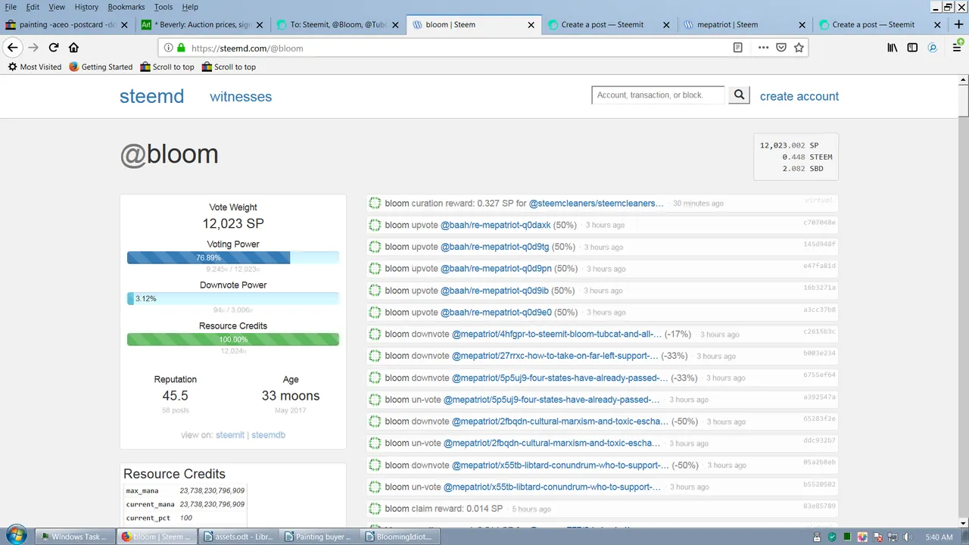Viewport: 969px width, 545px height.
Task: Open @mepatriot/27rrxc-how-to-take-on-far-left link
Action: coord(555,356)
